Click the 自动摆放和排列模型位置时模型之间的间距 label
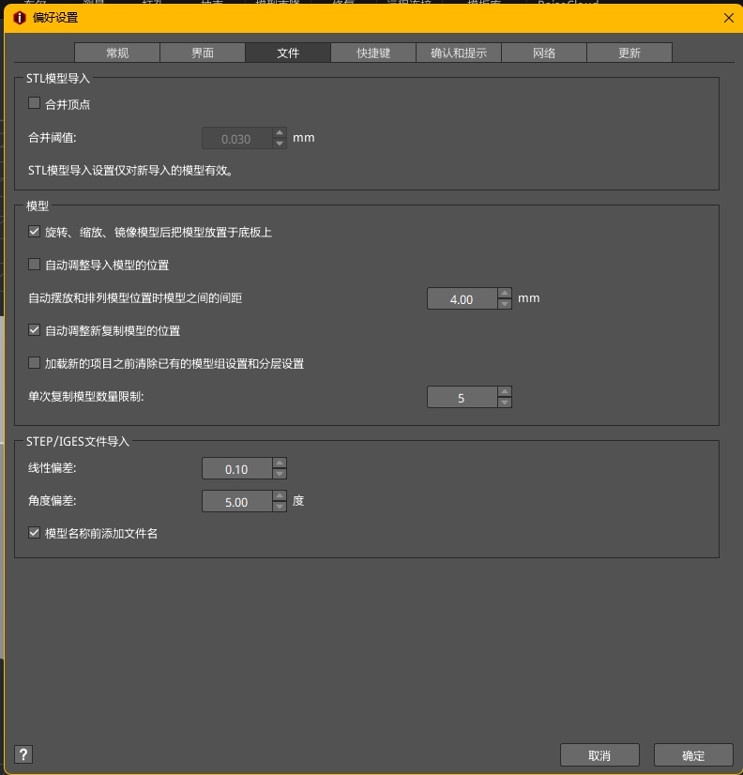The image size is (743, 775). (x=135, y=298)
